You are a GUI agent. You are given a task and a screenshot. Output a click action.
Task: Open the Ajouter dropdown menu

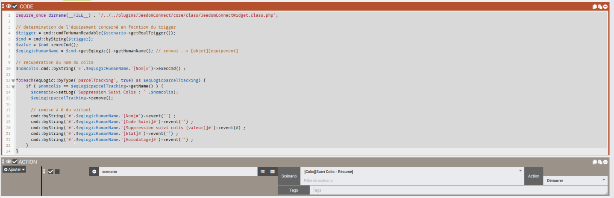15,169
